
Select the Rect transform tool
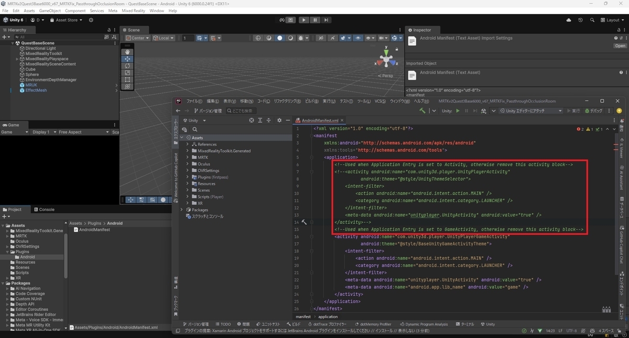[127, 80]
